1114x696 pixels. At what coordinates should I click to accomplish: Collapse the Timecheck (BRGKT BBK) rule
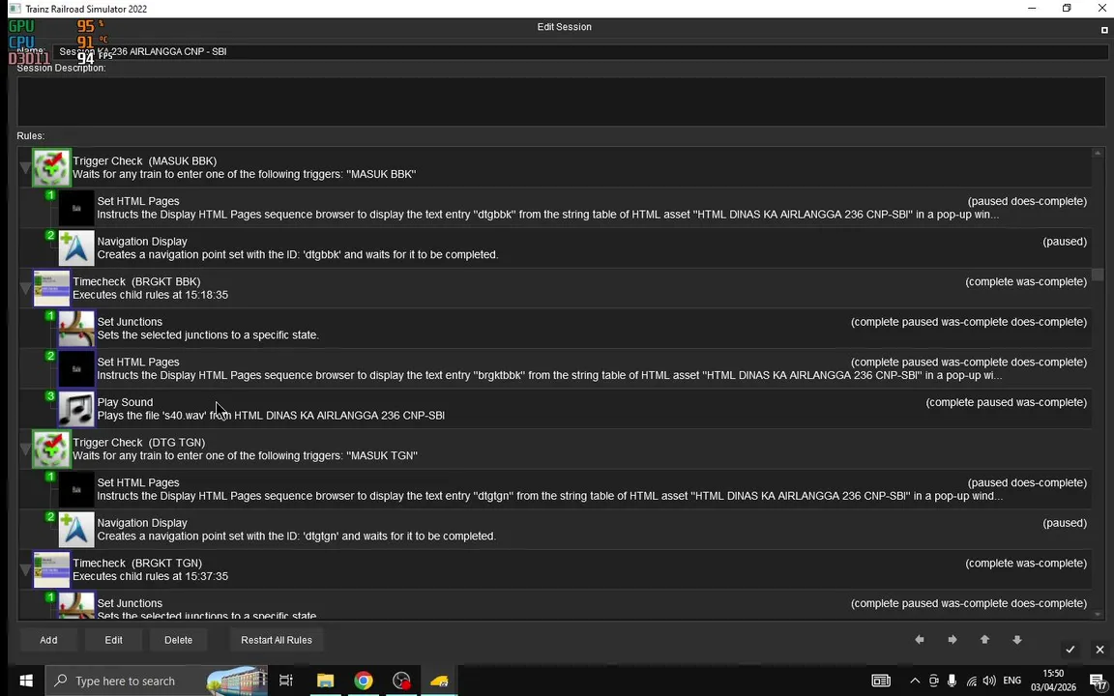(25, 289)
